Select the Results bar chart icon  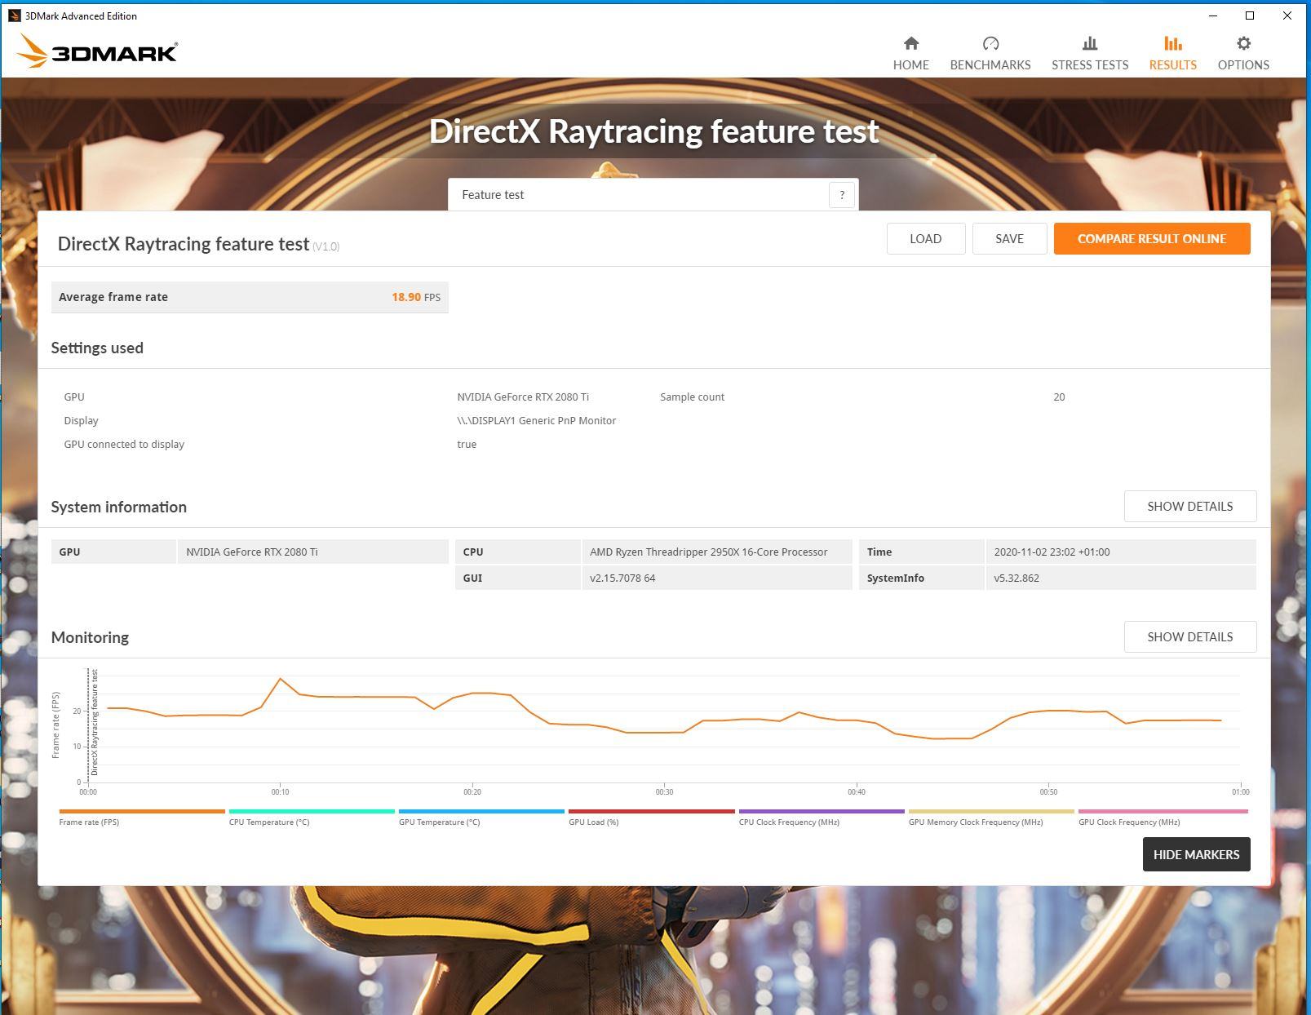(x=1172, y=43)
